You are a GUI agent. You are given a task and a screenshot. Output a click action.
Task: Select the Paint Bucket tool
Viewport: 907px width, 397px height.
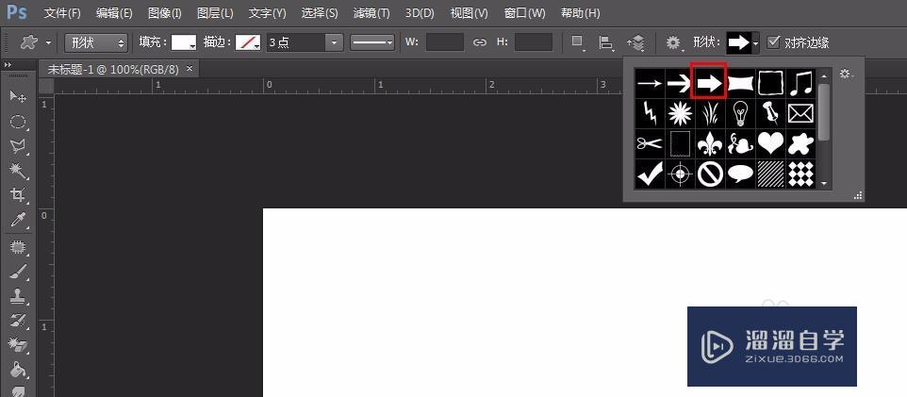point(19,369)
